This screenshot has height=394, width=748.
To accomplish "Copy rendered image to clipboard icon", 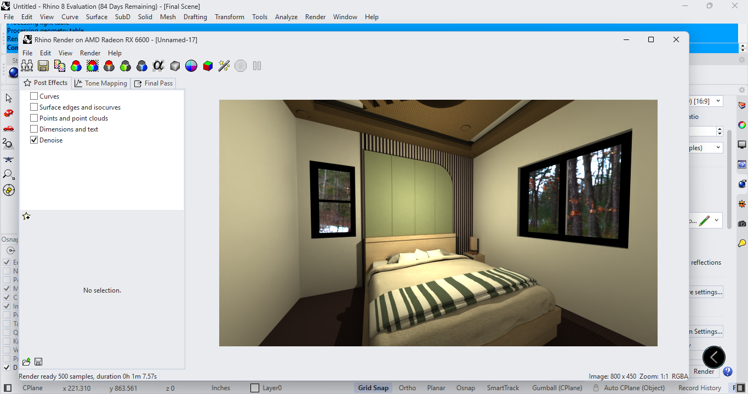I will [60, 66].
